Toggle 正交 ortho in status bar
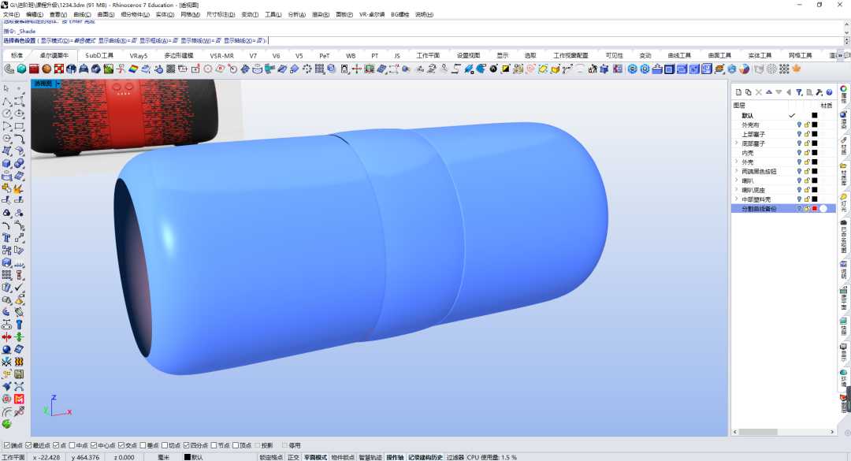Screen dimensions: 851x461 (293, 457)
